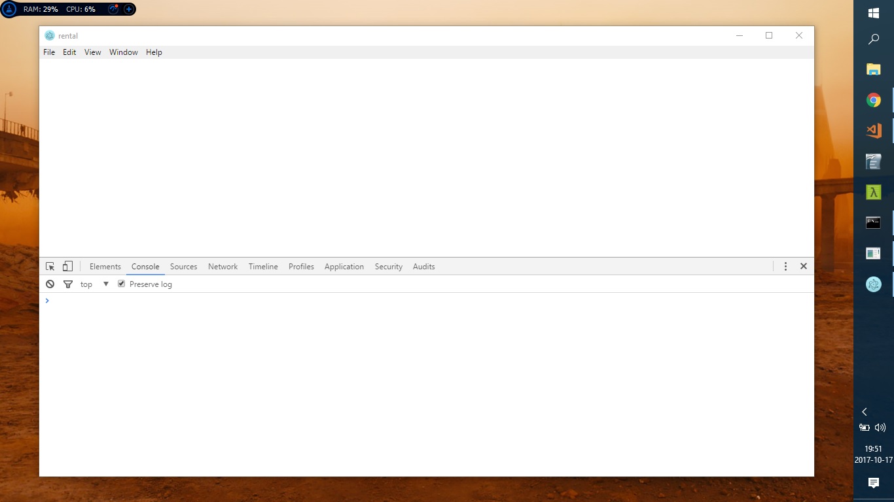Switch to the Electron app taskbar icon
The image size is (894, 502).
coord(873,284)
